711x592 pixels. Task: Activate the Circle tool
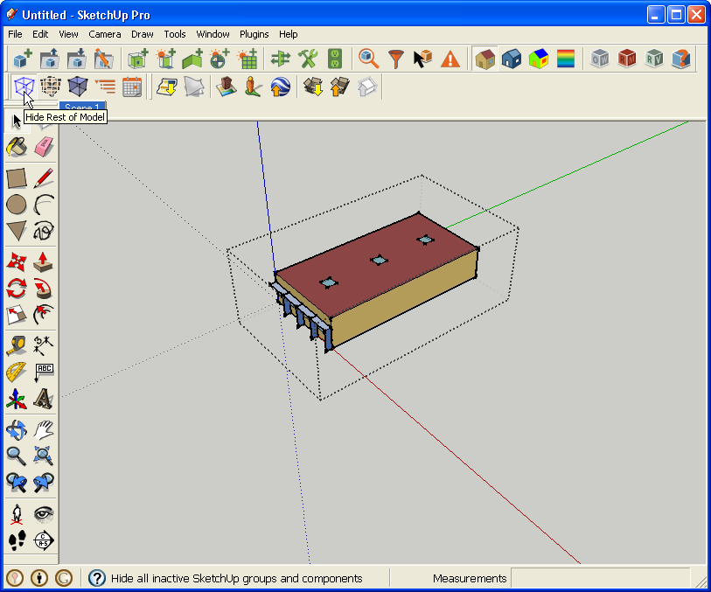17,205
